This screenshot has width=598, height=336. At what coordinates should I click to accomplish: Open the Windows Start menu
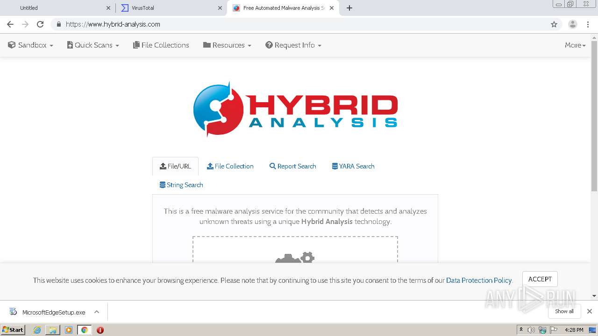(x=13, y=330)
